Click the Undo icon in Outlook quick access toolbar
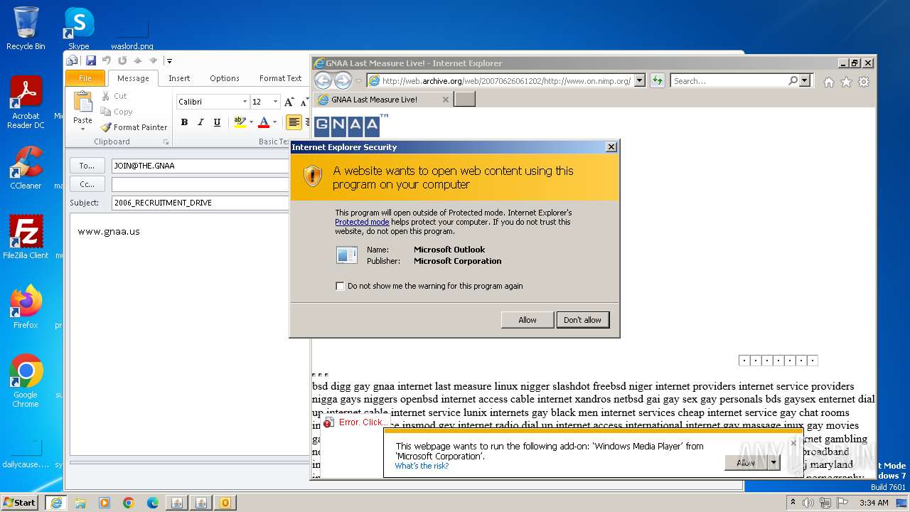 click(107, 60)
